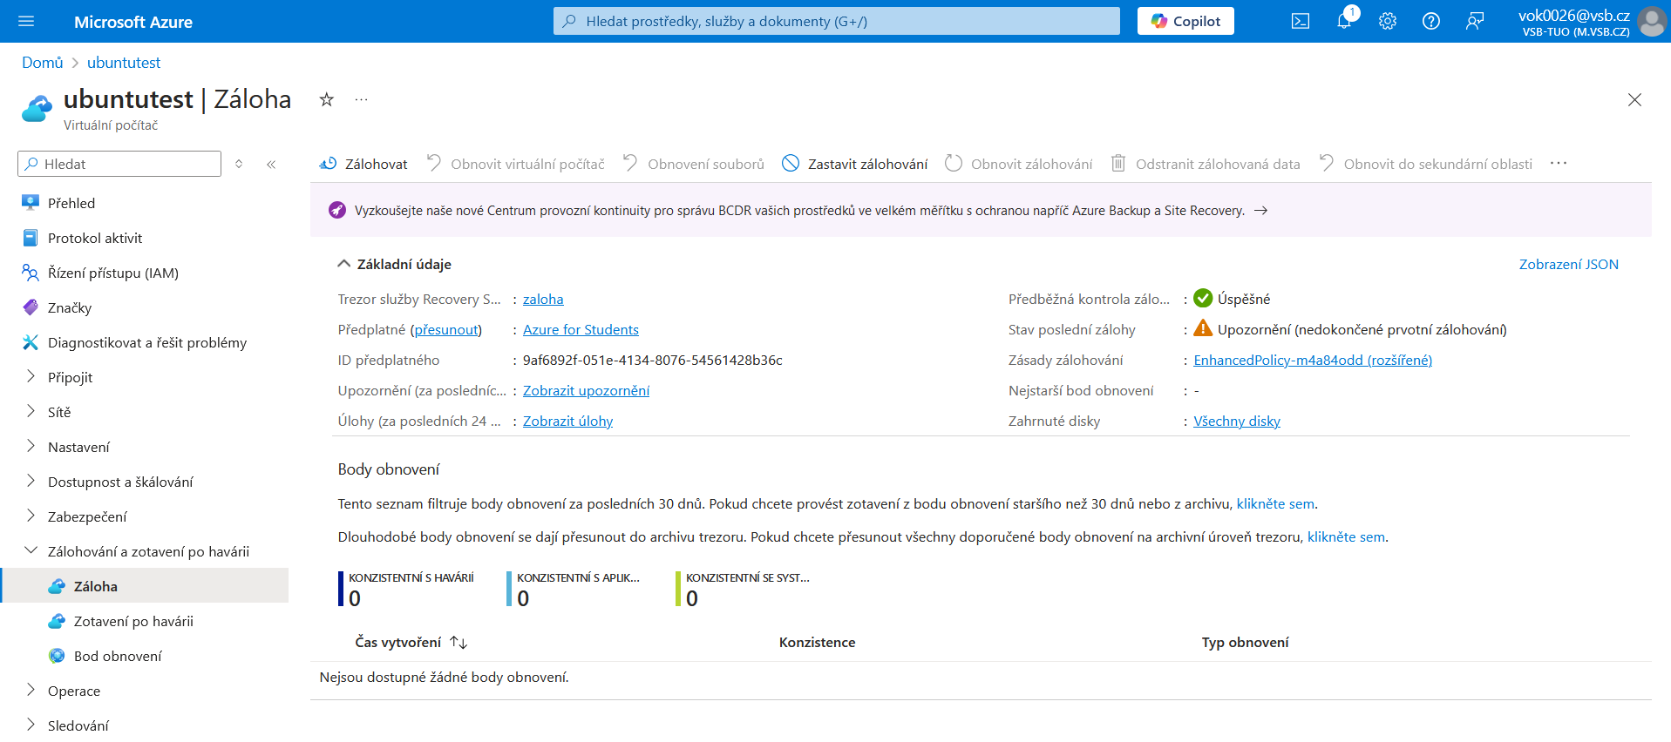Click the Upozornění backup status text
The height and width of the screenshot is (742, 1671).
coord(1362,329)
